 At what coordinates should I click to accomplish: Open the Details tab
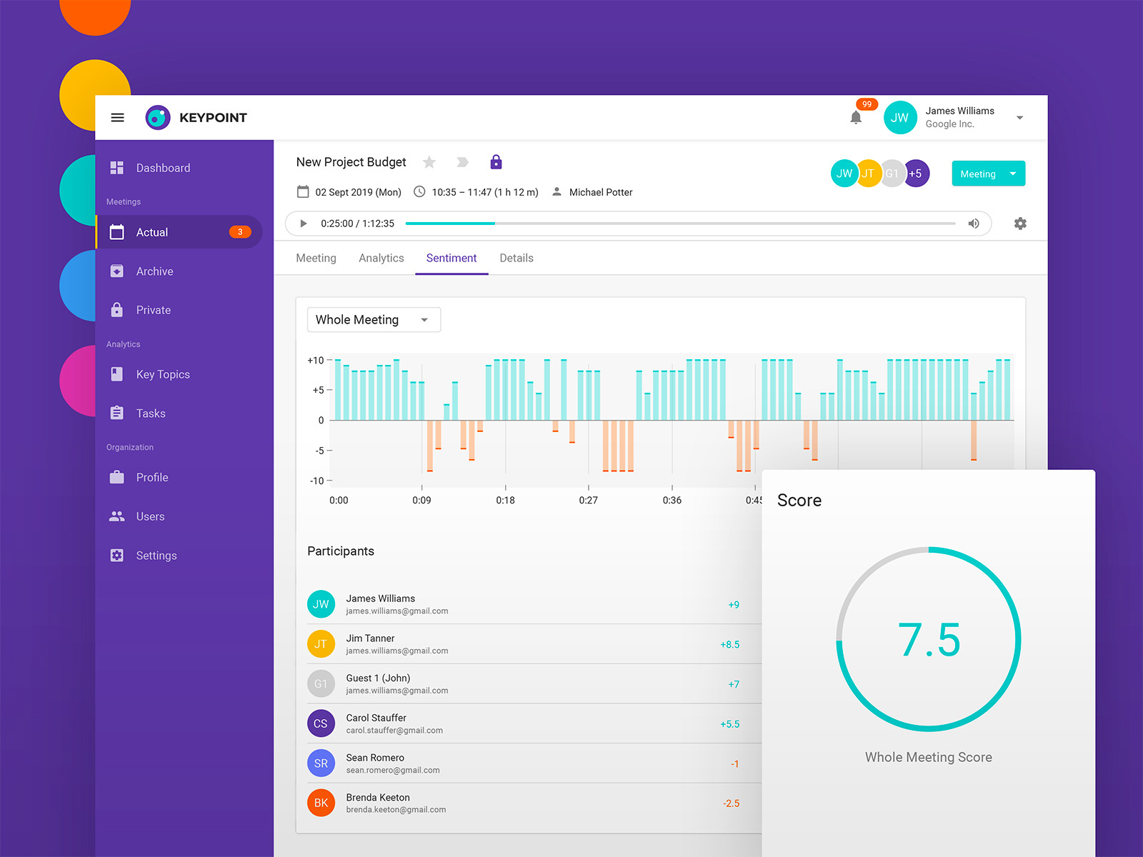516,258
